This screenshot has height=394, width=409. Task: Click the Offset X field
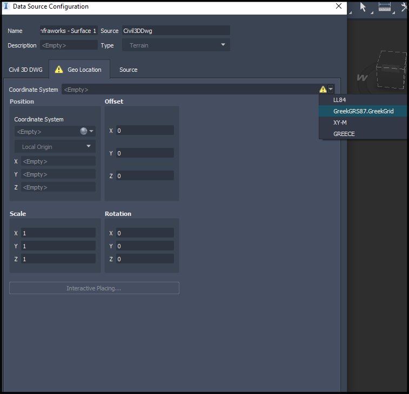(x=145, y=130)
